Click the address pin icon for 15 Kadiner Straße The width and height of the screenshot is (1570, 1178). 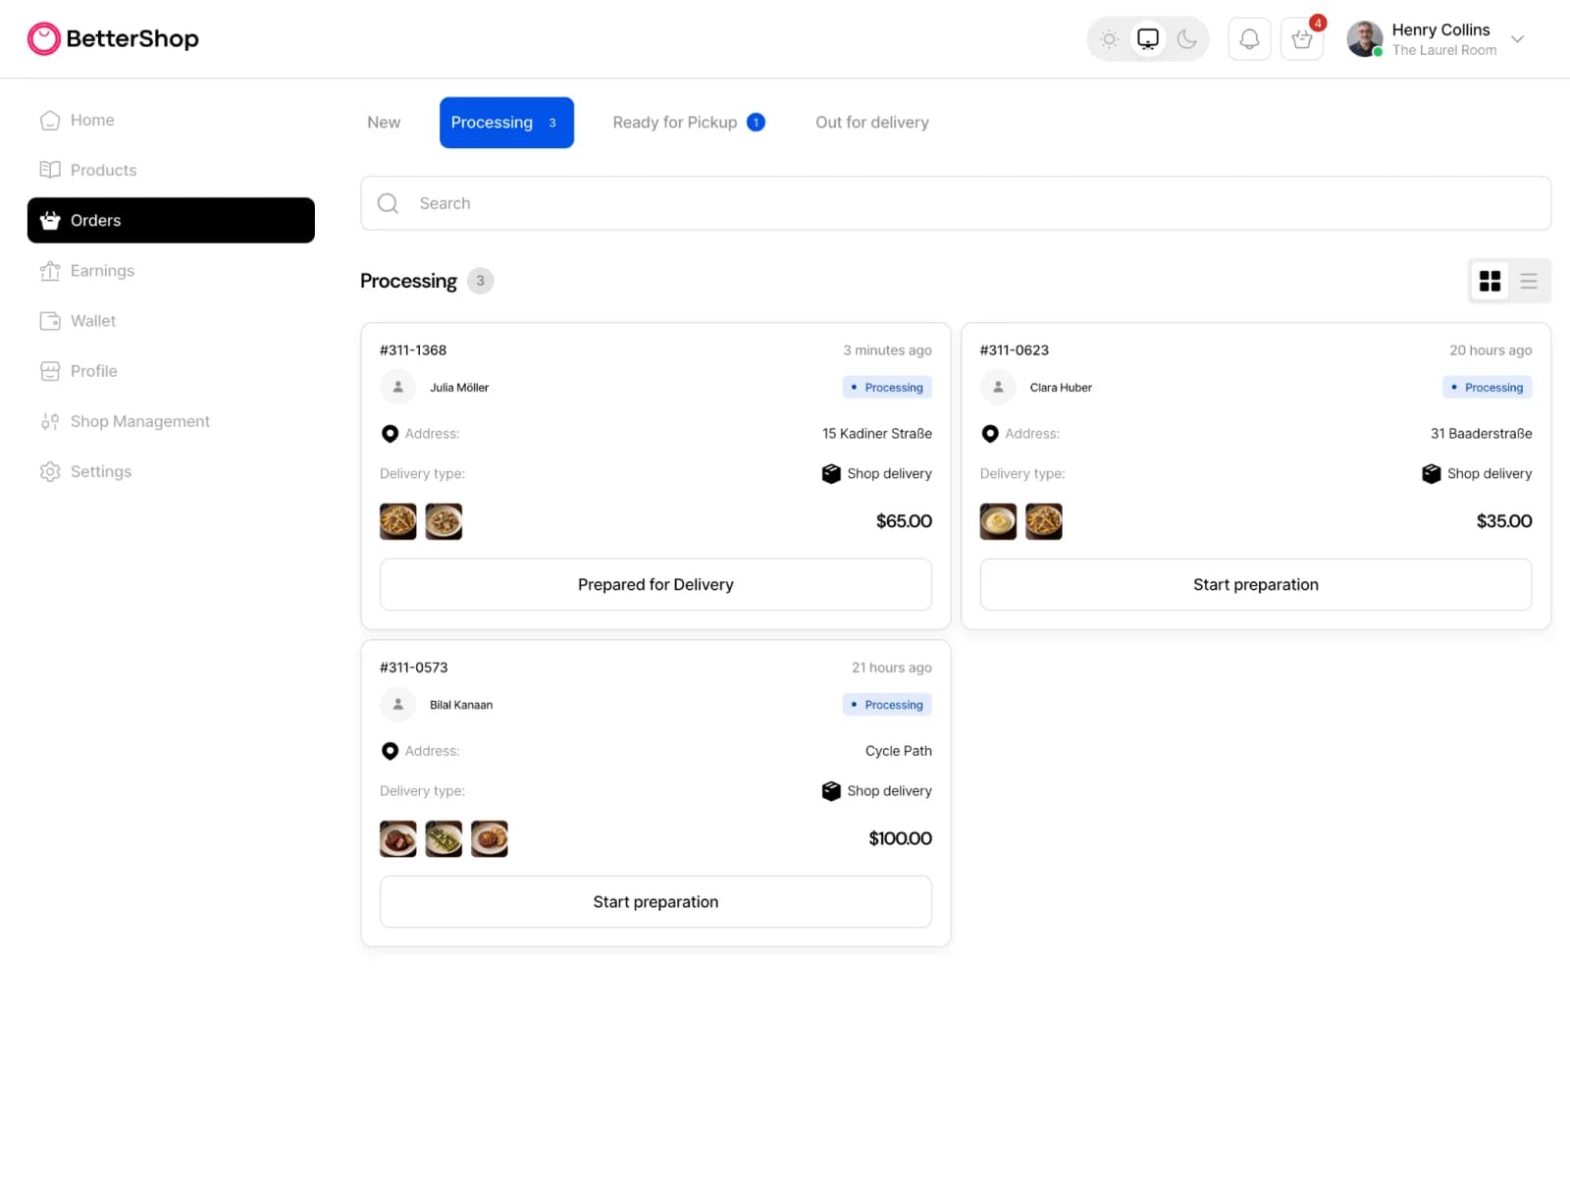pos(390,433)
